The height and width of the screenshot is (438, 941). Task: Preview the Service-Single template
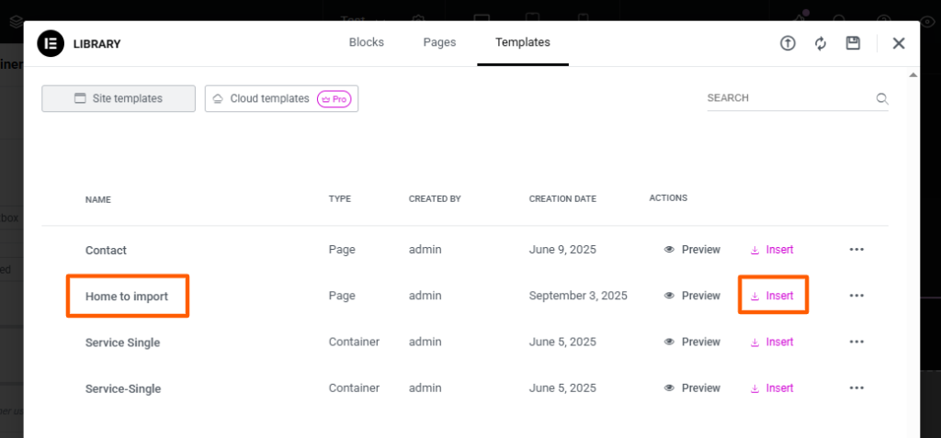pyautogui.click(x=692, y=388)
